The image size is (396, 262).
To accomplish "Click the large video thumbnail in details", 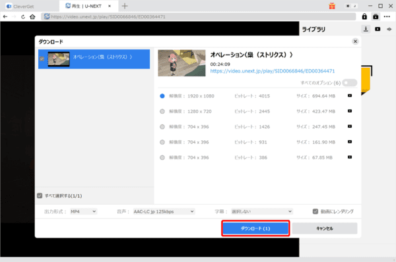I will 182,63.
